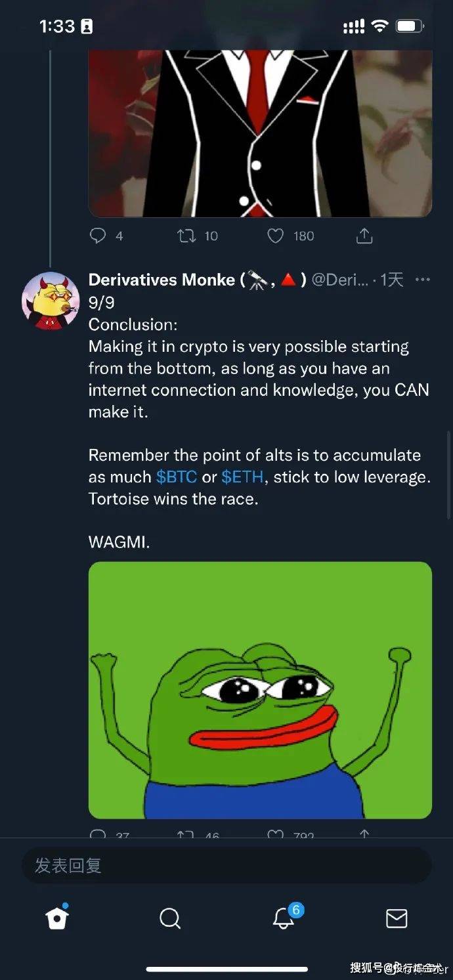Reply to the suit image tweet
The height and width of the screenshot is (980, 453).
[98, 236]
